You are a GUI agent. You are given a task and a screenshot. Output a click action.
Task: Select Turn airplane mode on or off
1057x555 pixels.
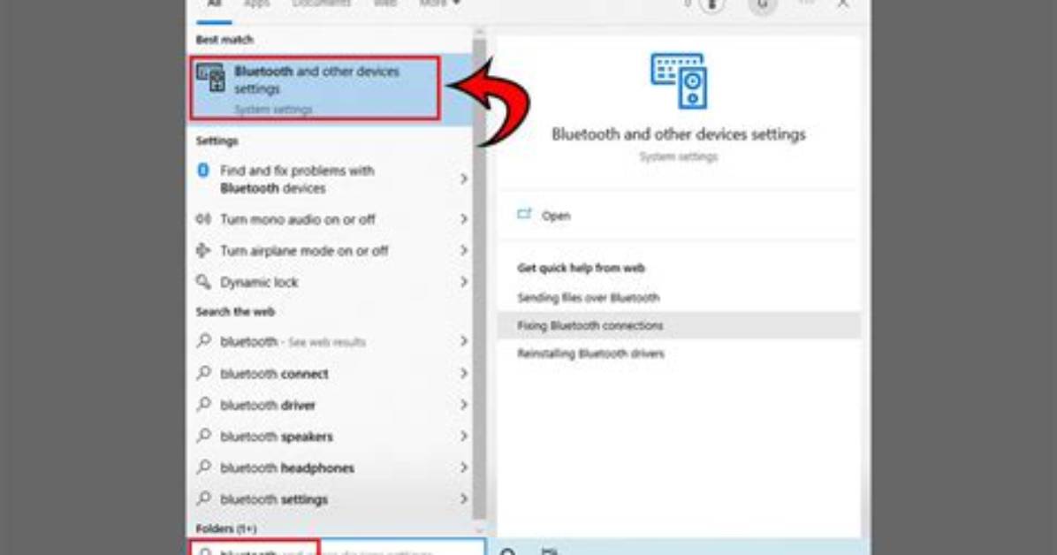point(304,251)
